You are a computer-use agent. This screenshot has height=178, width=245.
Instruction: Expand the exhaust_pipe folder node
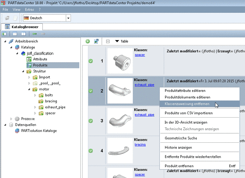coord(35,107)
